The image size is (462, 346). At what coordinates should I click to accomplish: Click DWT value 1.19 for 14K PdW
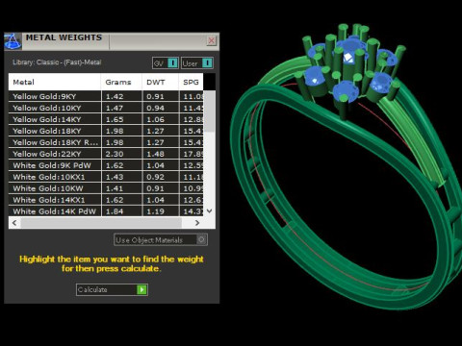pos(155,211)
